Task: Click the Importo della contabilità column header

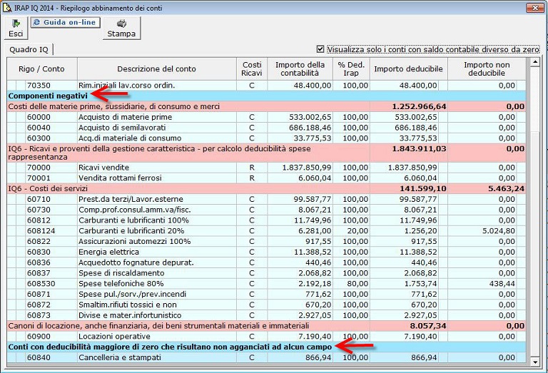Action: (x=300, y=68)
